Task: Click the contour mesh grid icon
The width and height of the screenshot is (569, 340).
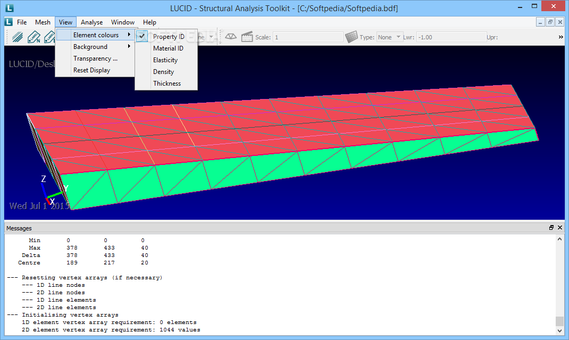Action: pos(352,37)
